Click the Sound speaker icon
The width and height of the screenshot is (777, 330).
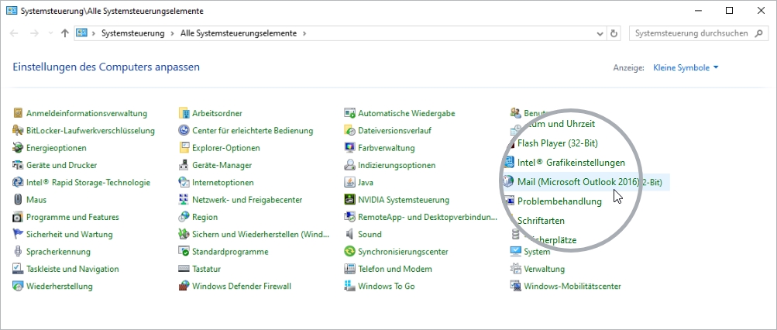click(x=350, y=235)
